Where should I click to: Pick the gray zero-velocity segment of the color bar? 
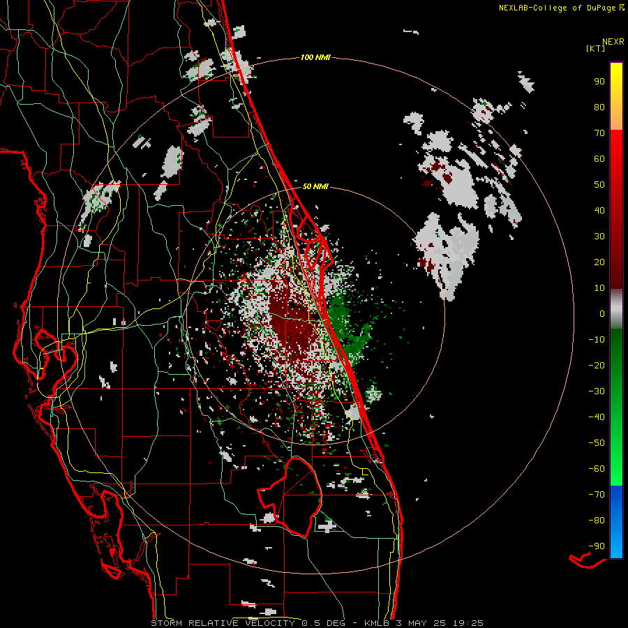coord(616,309)
